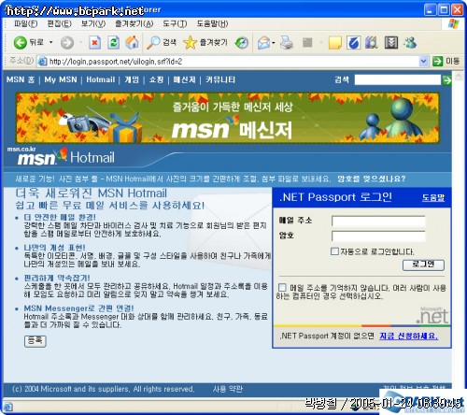
Task: Click the 암호 password field
Action: 378,236
